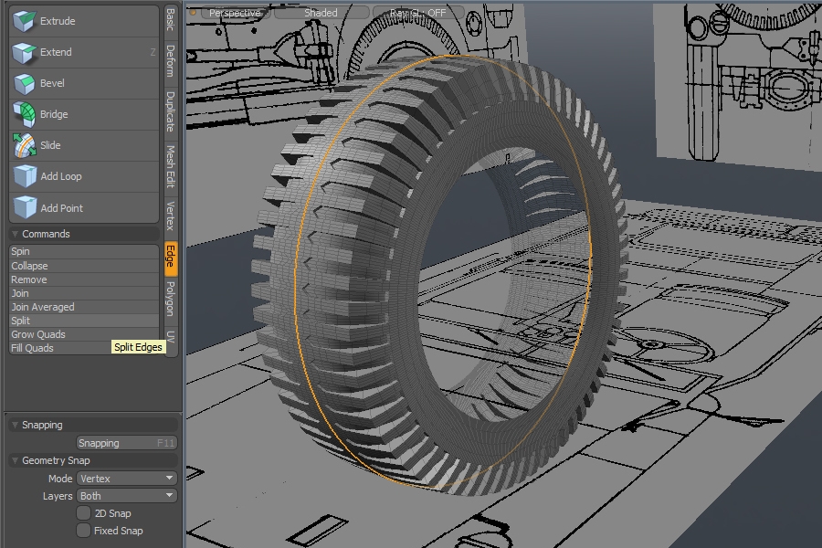
Task: Choose the Bridge tool icon
Action: (24, 114)
